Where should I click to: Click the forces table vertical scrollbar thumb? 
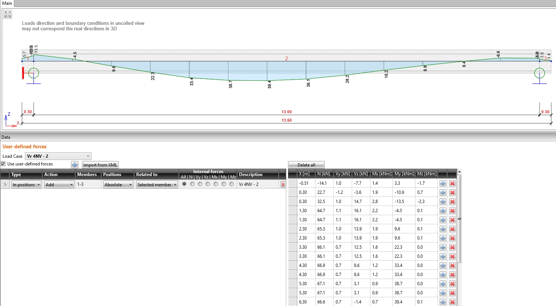(x=459, y=219)
